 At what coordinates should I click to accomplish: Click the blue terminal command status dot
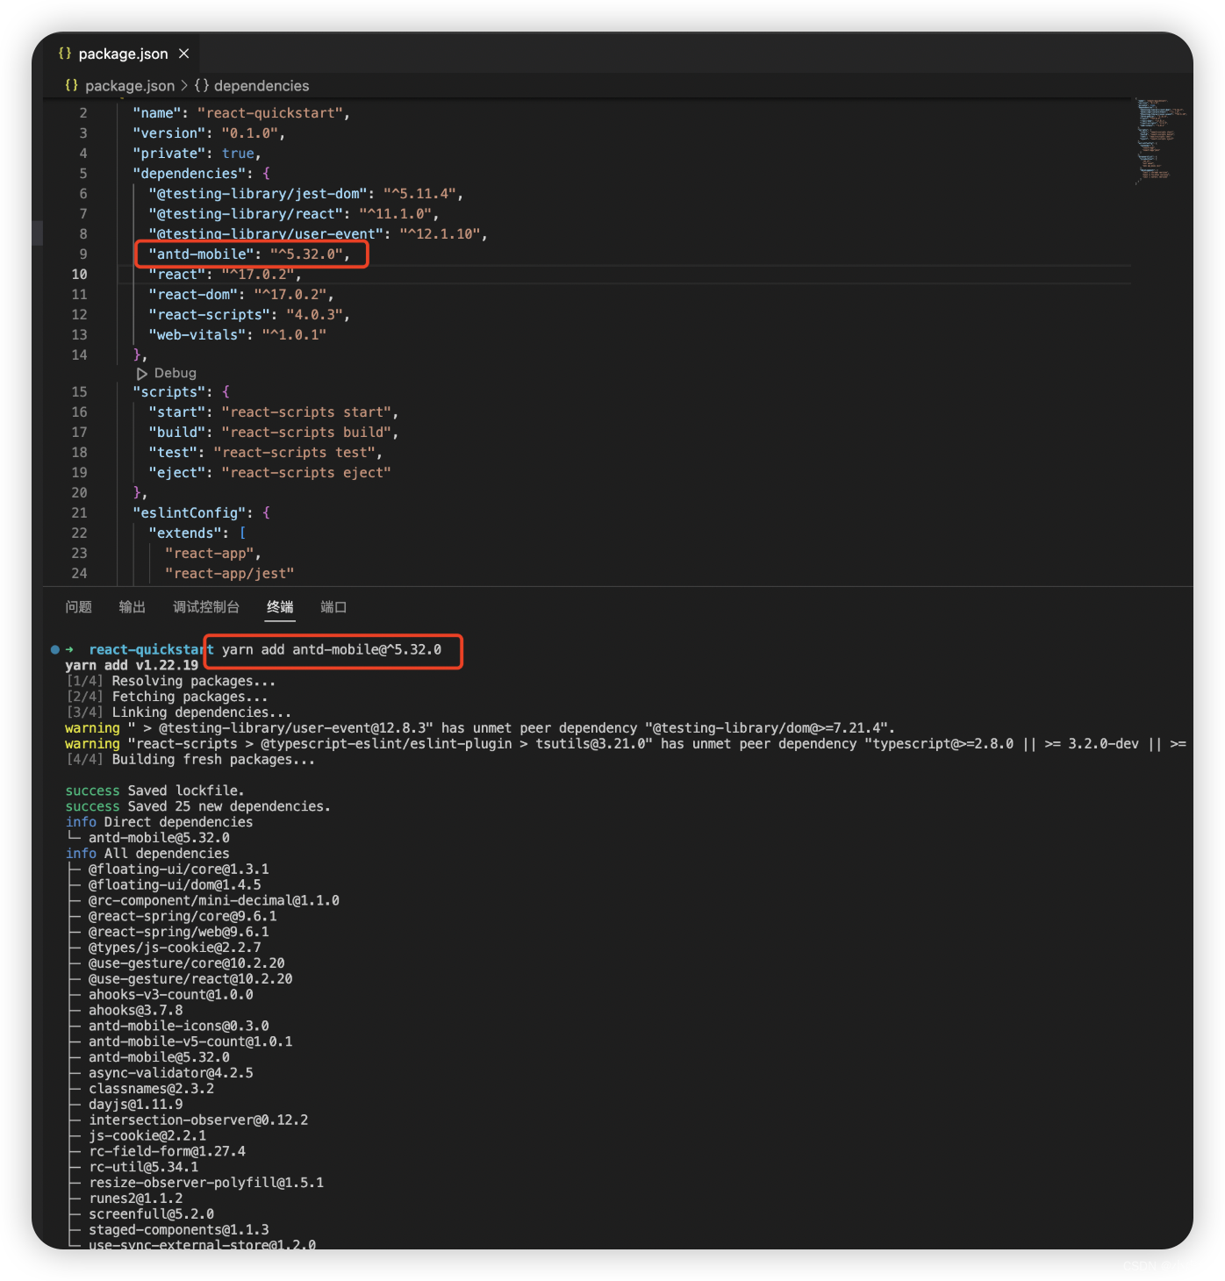click(x=54, y=649)
